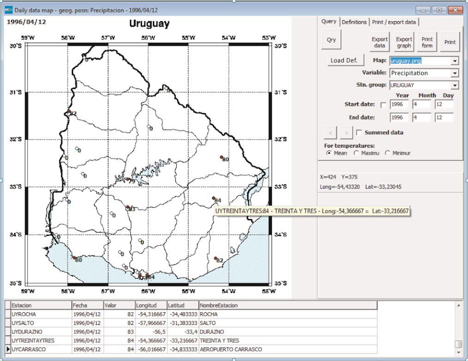
Task: Enable the Summed data checkbox
Action: (359, 133)
